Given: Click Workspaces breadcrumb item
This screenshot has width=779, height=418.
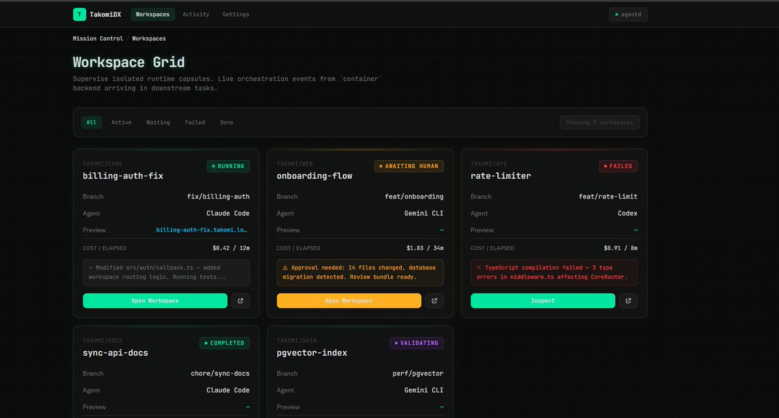Looking at the screenshot, I should (149, 39).
